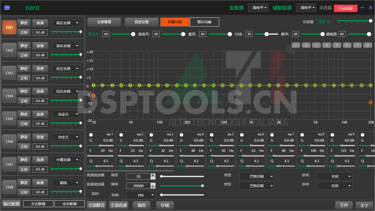Click 全部静音 mute all button
The width and height of the screenshot is (375, 211).
(x=97, y=205)
